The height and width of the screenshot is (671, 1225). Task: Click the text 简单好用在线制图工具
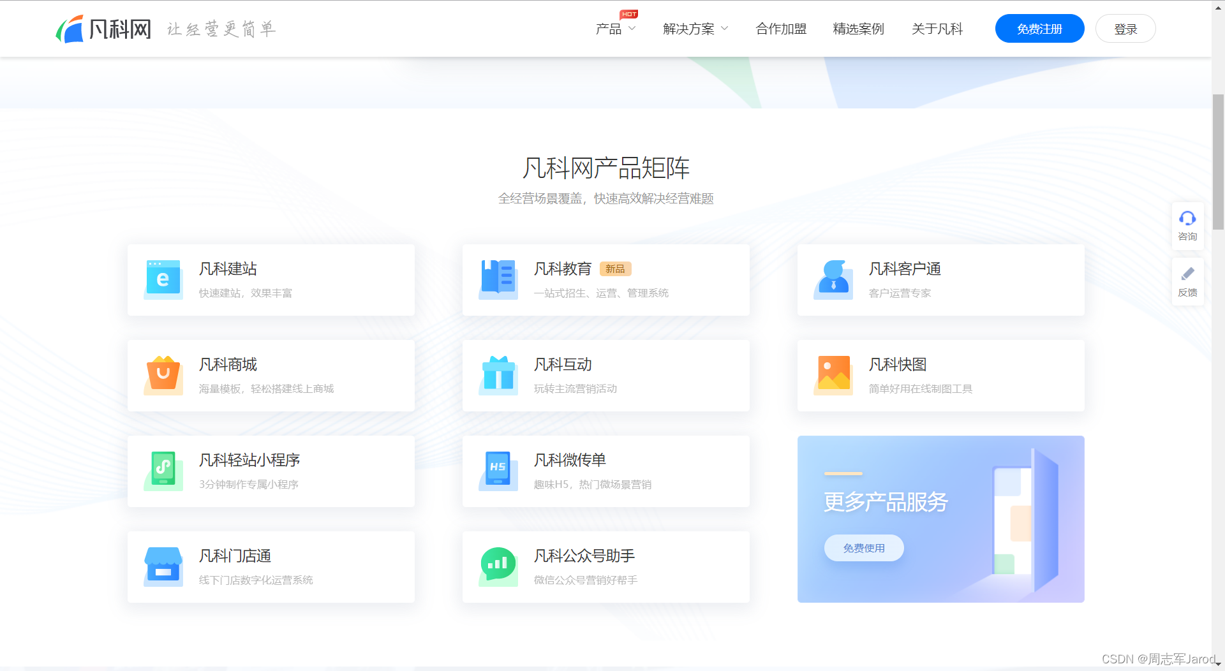click(921, 389)
